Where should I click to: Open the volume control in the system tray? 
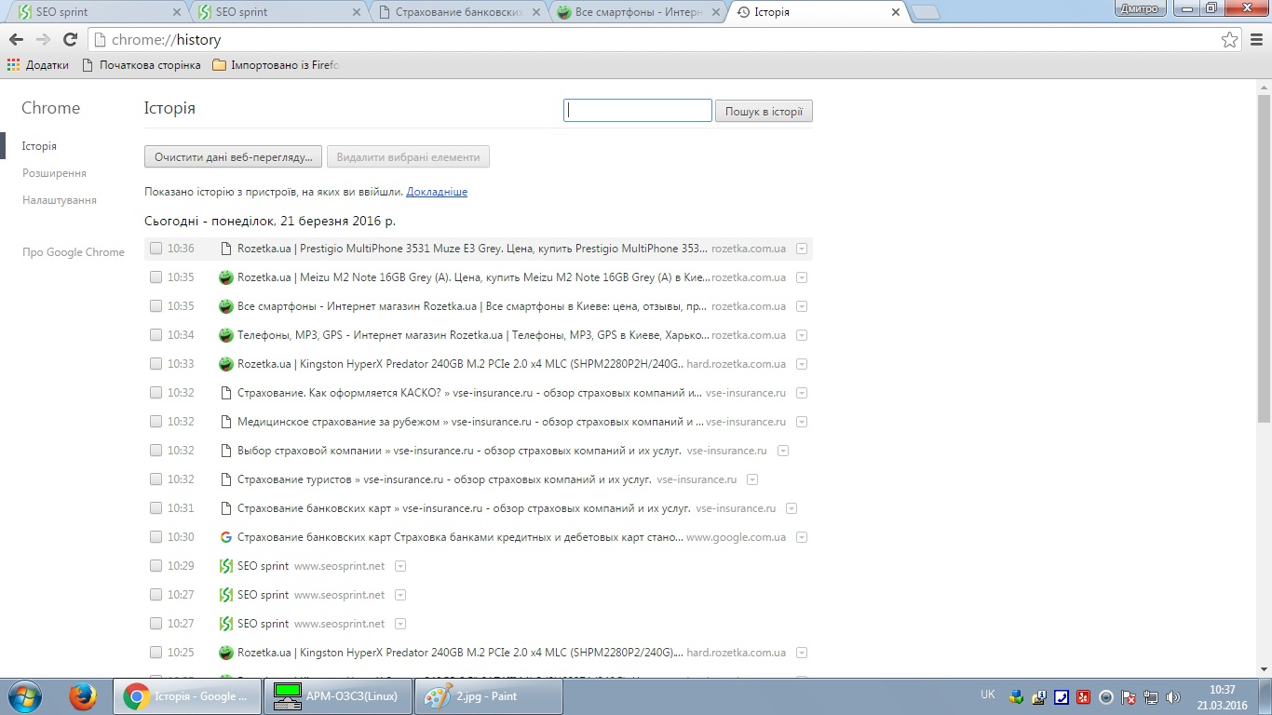coord(1173,696)
